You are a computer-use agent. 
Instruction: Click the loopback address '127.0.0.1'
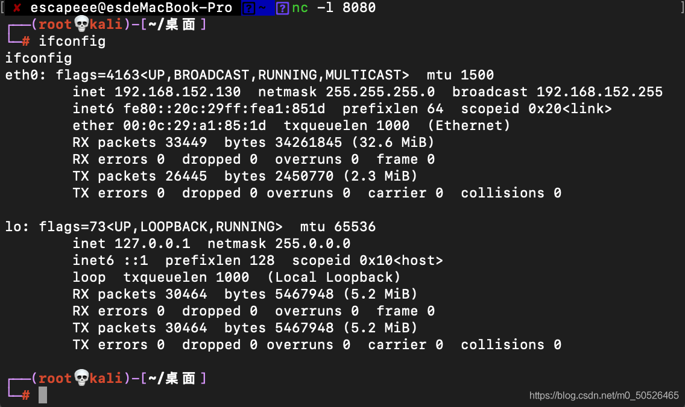click(153, 243)
